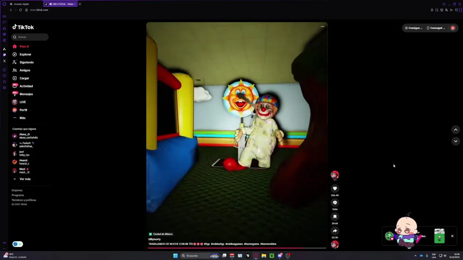Image resolution: width=463 pixels, height=260 pixels.
Task: Open the browser snapshot tool icon
Action: click(x=437, y=10)
